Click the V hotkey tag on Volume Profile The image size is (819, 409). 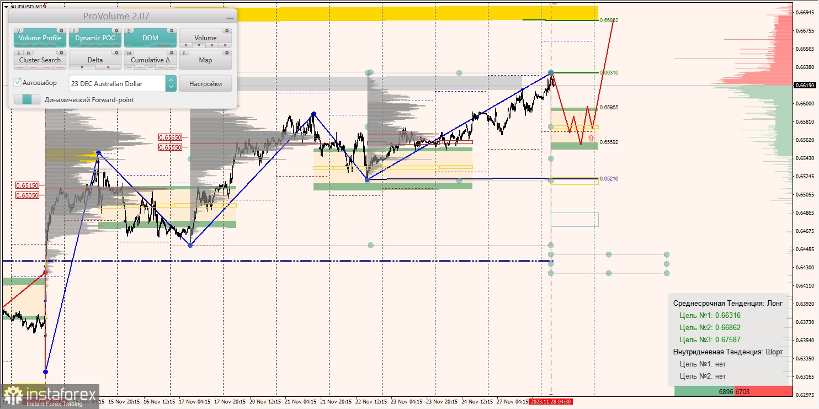pyautogui.click(x=19, y=31)
